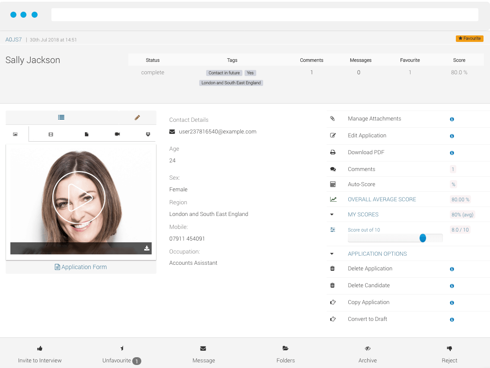The height and width of the screenshot is (368, 490).
Task: Switch to the pencil edit tab
Action: [x=137, y=117]
